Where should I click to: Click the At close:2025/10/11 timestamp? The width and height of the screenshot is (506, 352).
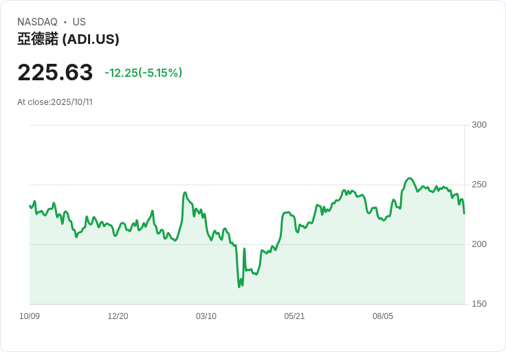click(55, 102)
